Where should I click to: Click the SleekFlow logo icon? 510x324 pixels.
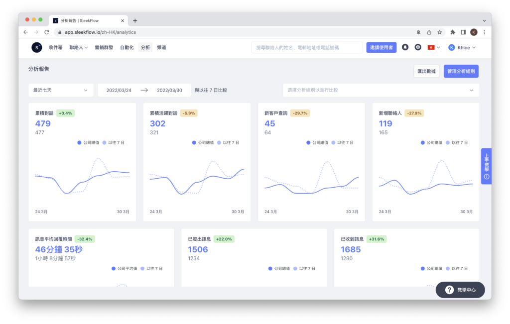(x=37, y=47)
